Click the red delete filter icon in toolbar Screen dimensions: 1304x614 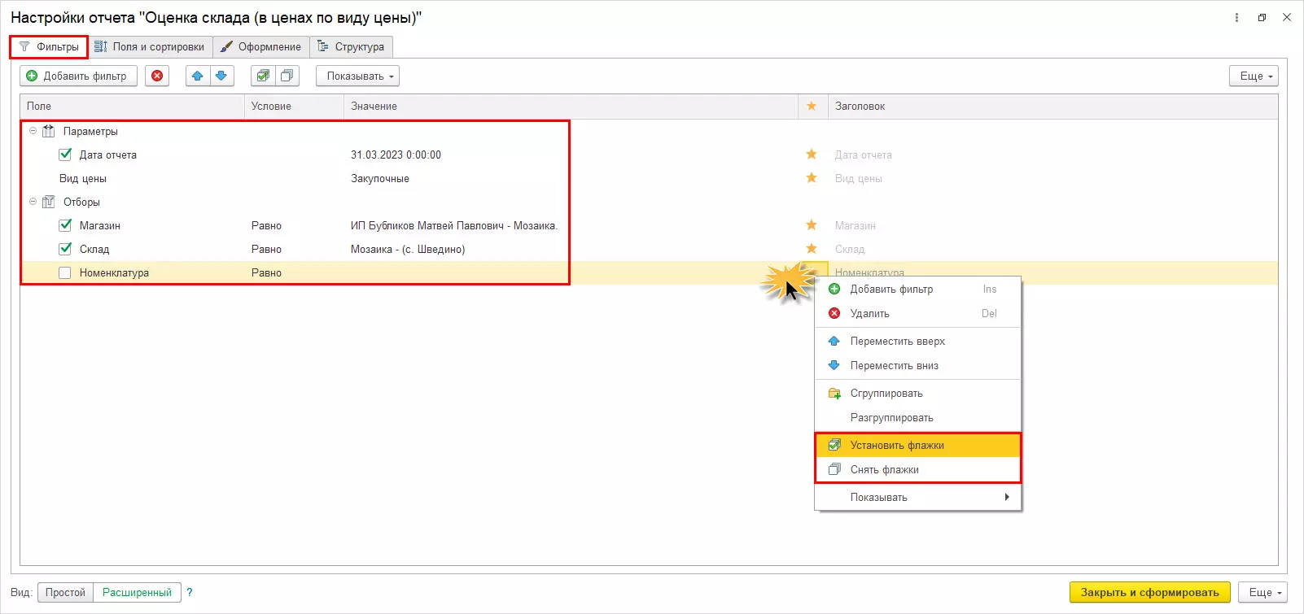click(x=157, y=76)
